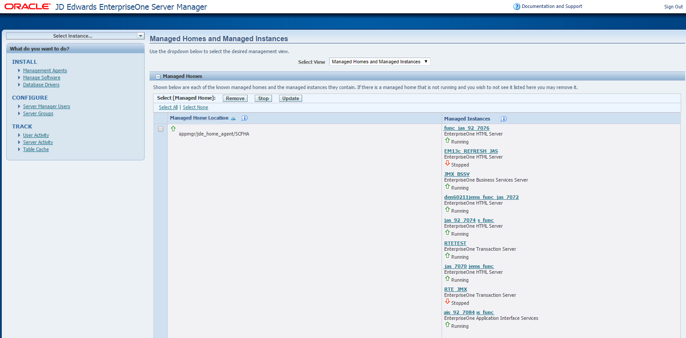
Task: Click the stopped status arrow under RTE_JMX
Action: 447,302
